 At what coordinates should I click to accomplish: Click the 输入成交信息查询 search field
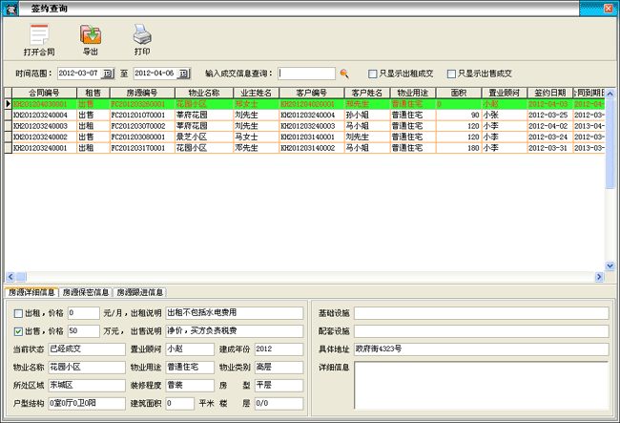click(x=306, y=73)
